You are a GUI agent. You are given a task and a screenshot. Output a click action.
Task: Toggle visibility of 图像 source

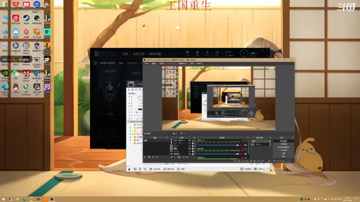click(x=189, y=149)
